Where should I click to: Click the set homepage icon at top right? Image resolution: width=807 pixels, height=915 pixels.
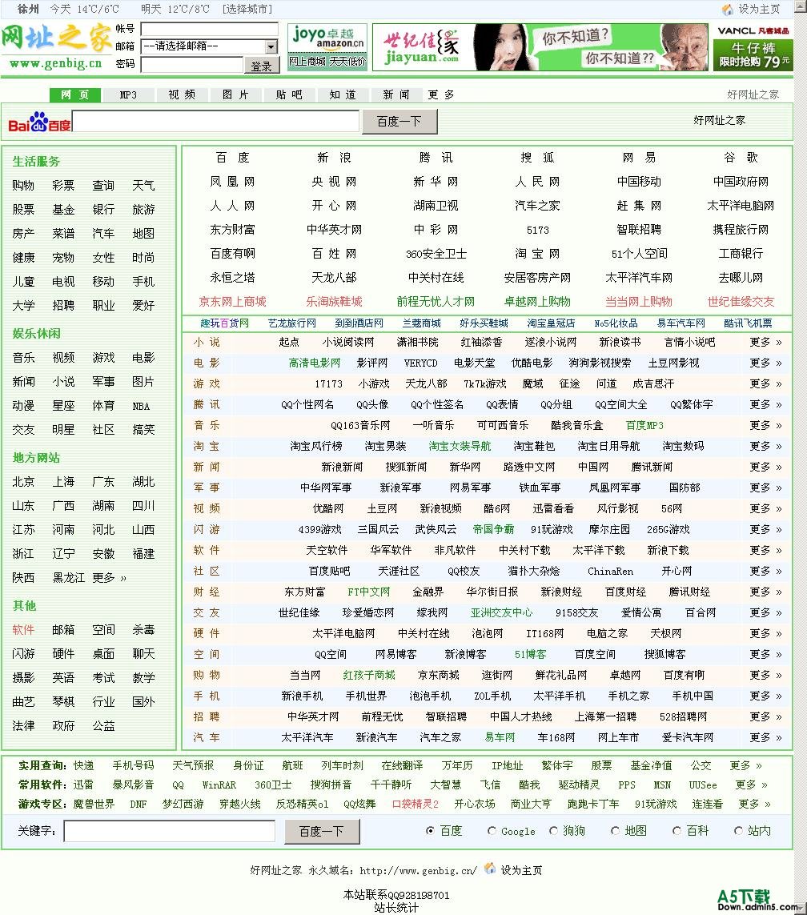point(728,10)
